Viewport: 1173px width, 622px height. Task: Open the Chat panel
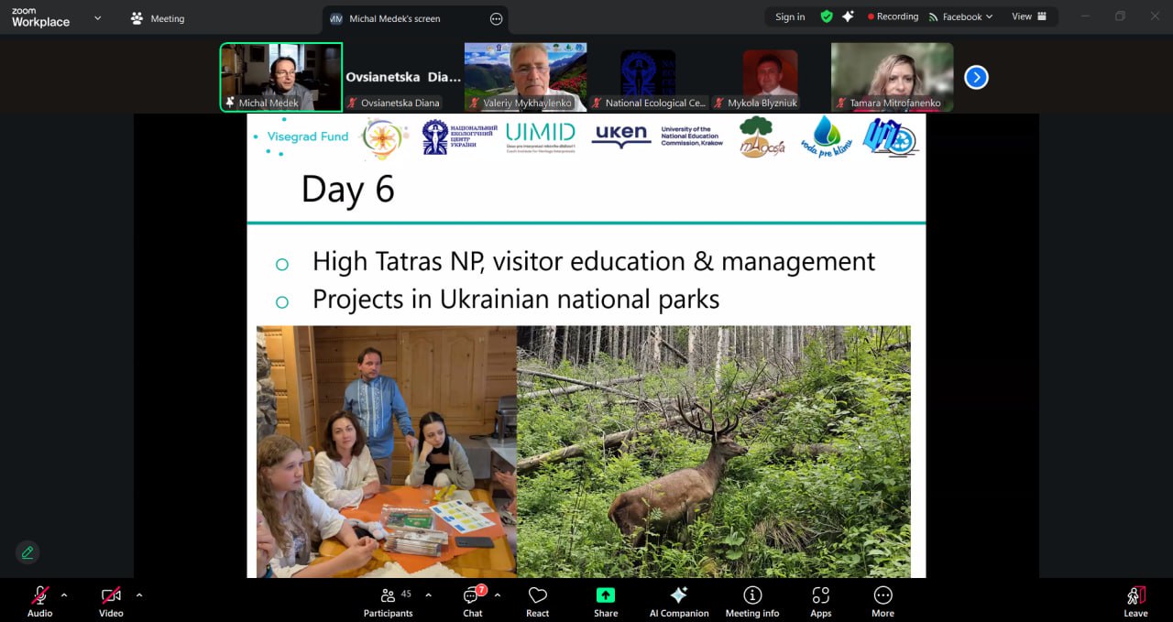point(472,601)
